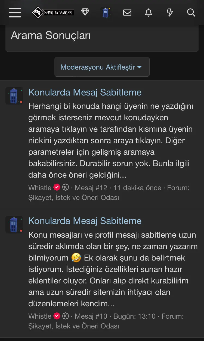Open second Konularda Mesaj Sabitleme result
Screen dimensions: 204x341
85,221
